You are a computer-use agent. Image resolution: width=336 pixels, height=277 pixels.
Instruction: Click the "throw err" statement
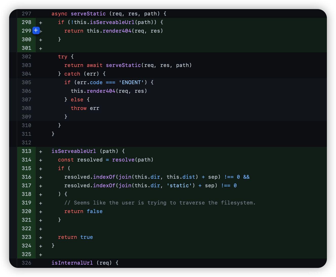85,108
